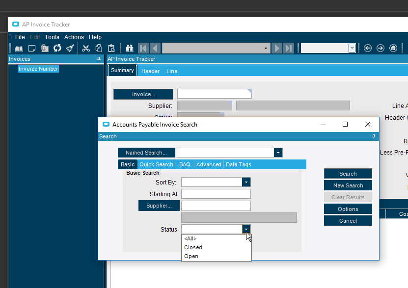Close the Accounts Payable Invoice Search dialog
Image resolution: width=408 pixels, height=288 pixels.
[368, 124]
